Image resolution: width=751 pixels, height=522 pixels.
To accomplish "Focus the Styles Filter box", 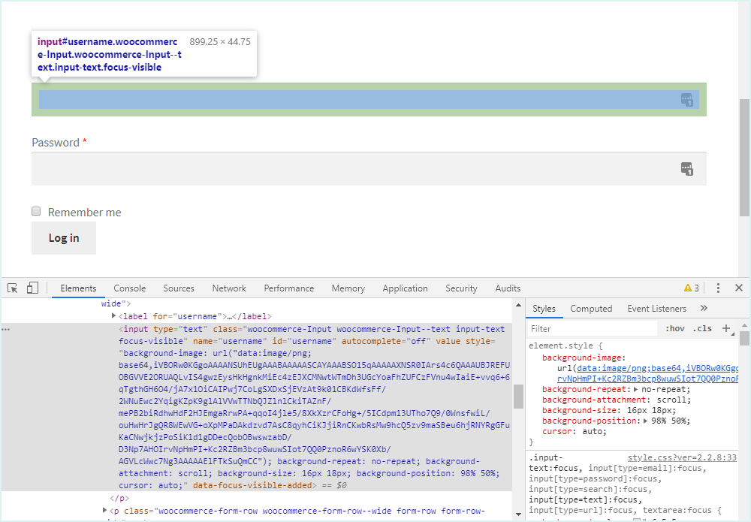I will [x=593, y=328].
